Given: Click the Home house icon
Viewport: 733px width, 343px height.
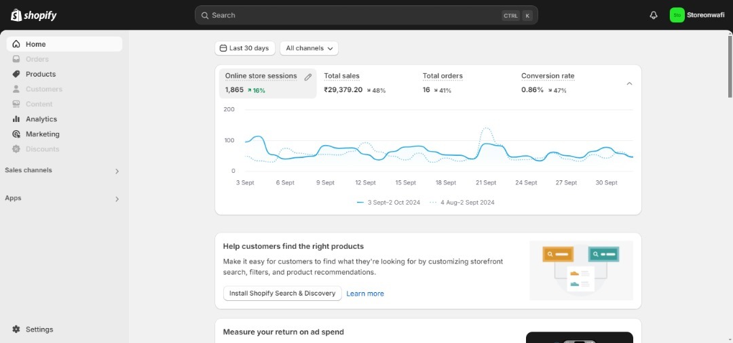Looking at the screenshot, I should tap(16, 44).
